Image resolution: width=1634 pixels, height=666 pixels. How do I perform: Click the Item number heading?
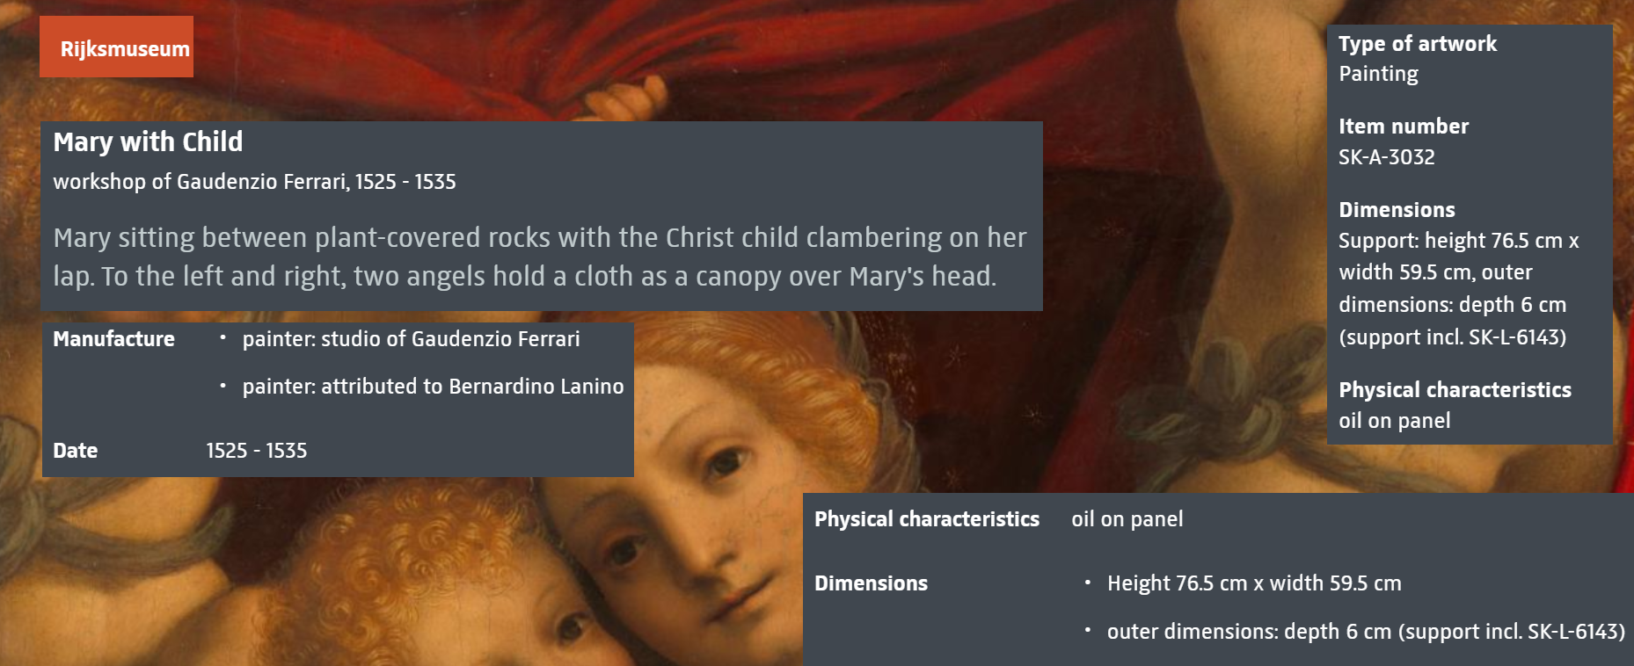point(1404,127)
